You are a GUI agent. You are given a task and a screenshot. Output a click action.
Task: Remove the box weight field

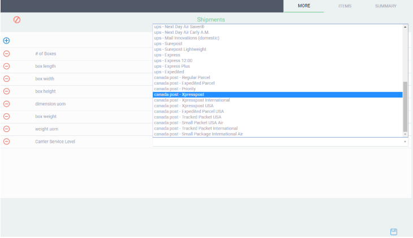(7, 116)
